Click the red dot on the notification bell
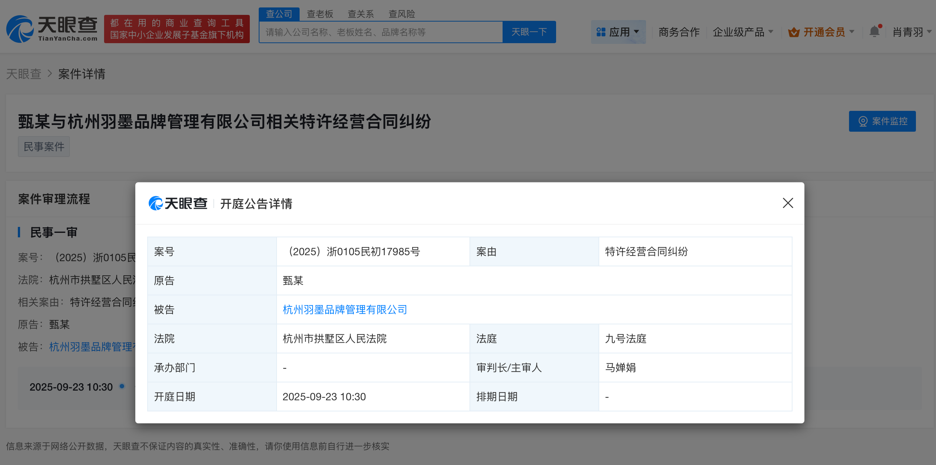This screenshot has width=936, height=465. [x=880, y=25]
